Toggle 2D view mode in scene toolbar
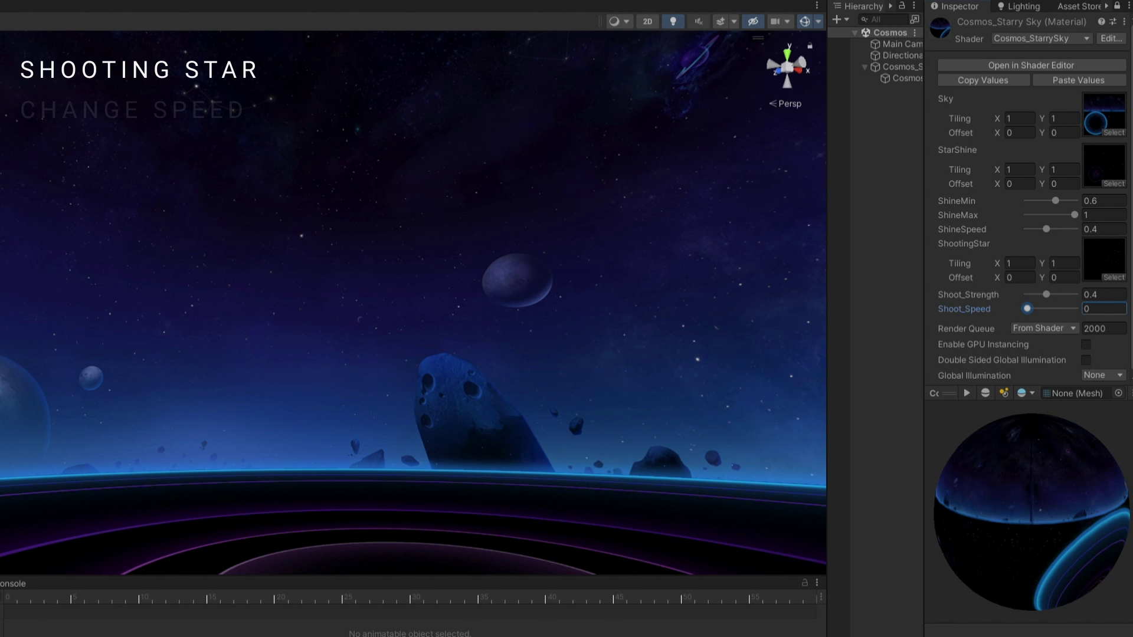The image size is (1133, 637). tap(647, 21)
